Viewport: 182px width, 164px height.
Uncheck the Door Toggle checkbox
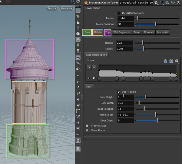point(119,92)
